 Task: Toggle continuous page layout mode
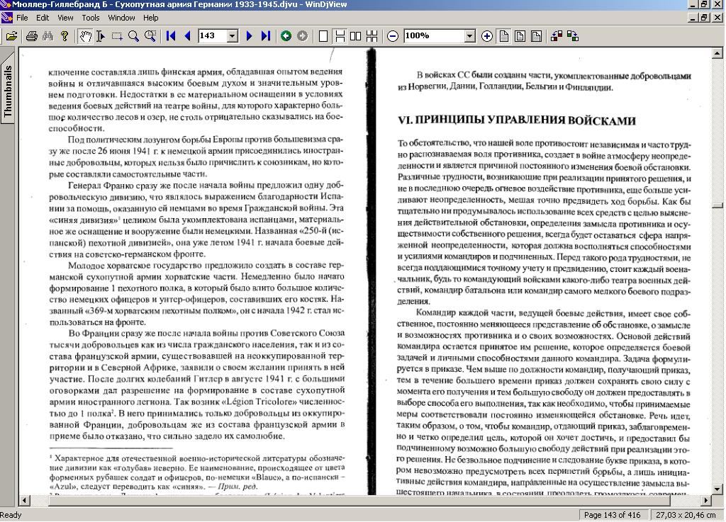(x=340, y=36)
